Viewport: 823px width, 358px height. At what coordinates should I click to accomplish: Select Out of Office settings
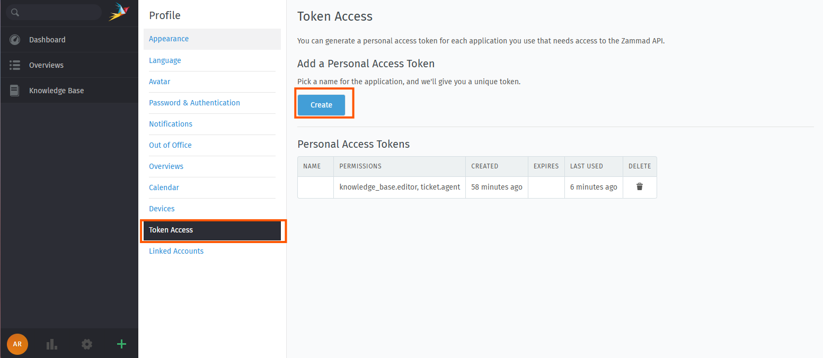170,145
